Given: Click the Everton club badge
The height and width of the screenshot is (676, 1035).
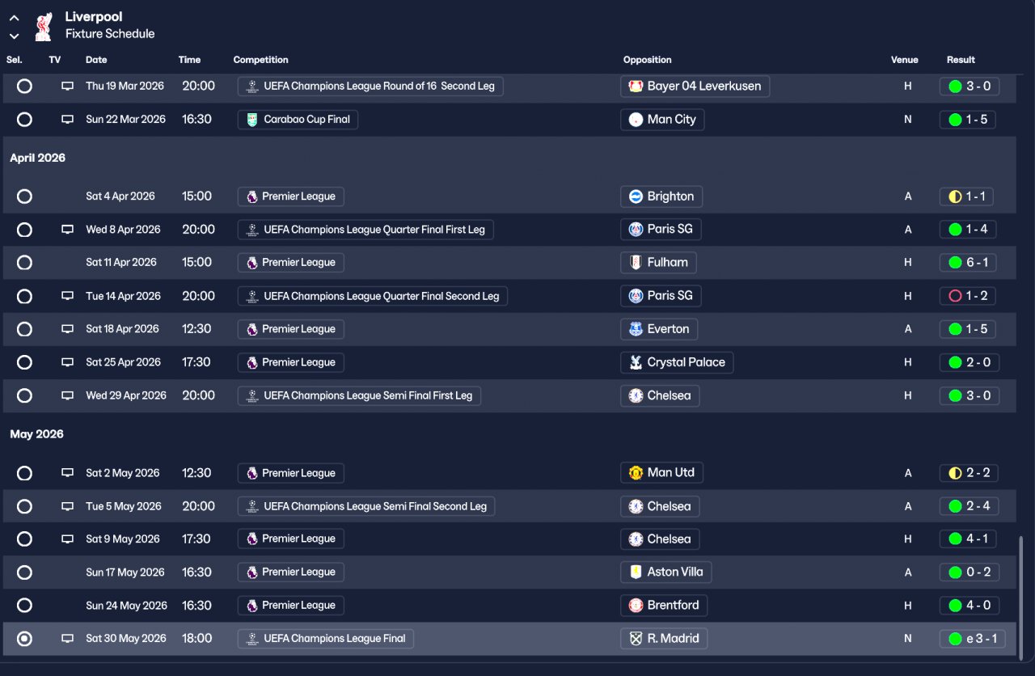Looking at the screenshot, I should pos(636,329).
